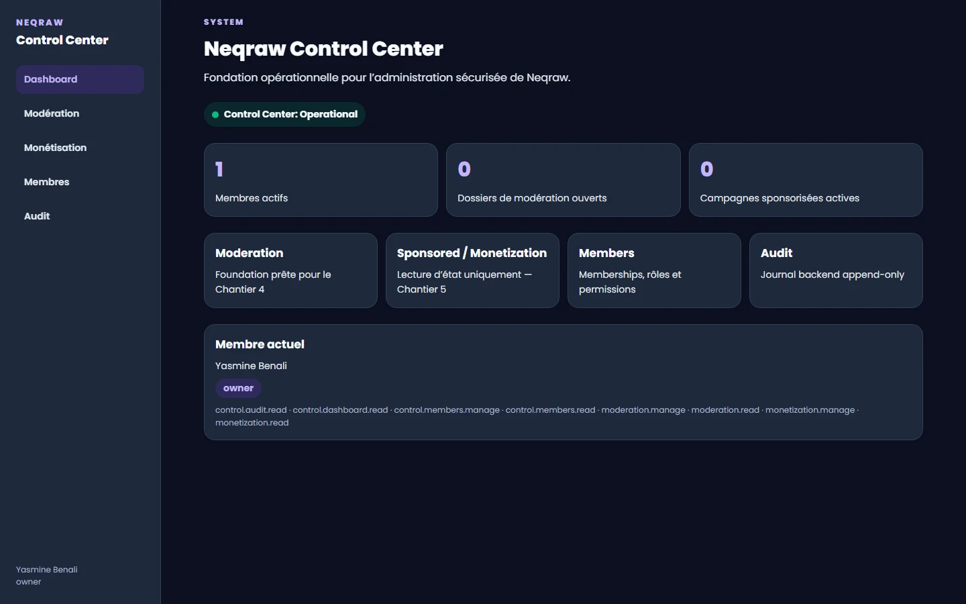Click Yasmine Benali in sidebar footer

tap(47, 570)
